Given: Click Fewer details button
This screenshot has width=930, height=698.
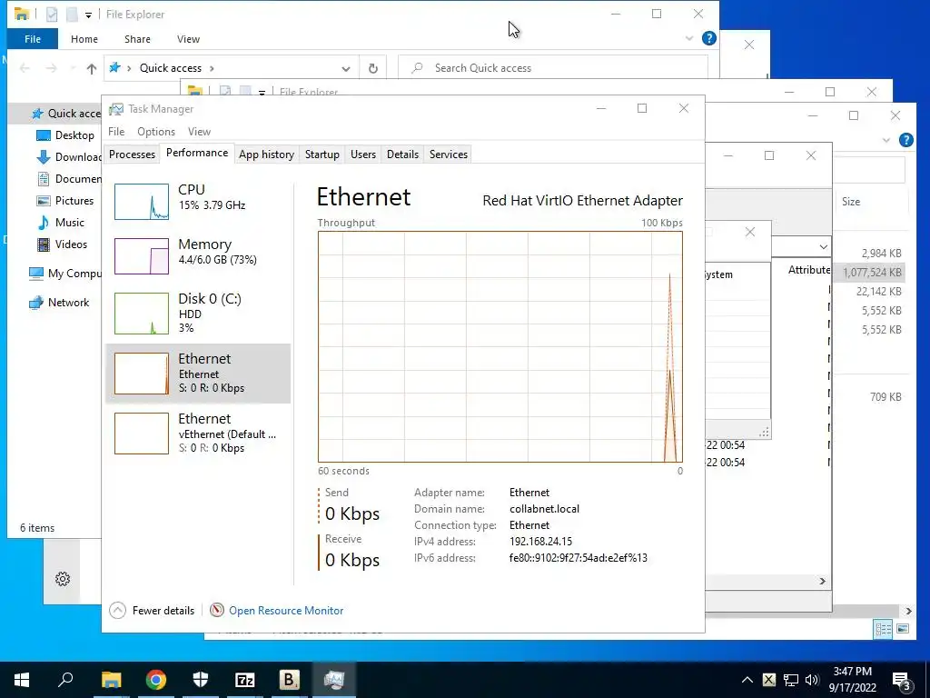Looking at the screenshot, I should (x=153, y=610).
